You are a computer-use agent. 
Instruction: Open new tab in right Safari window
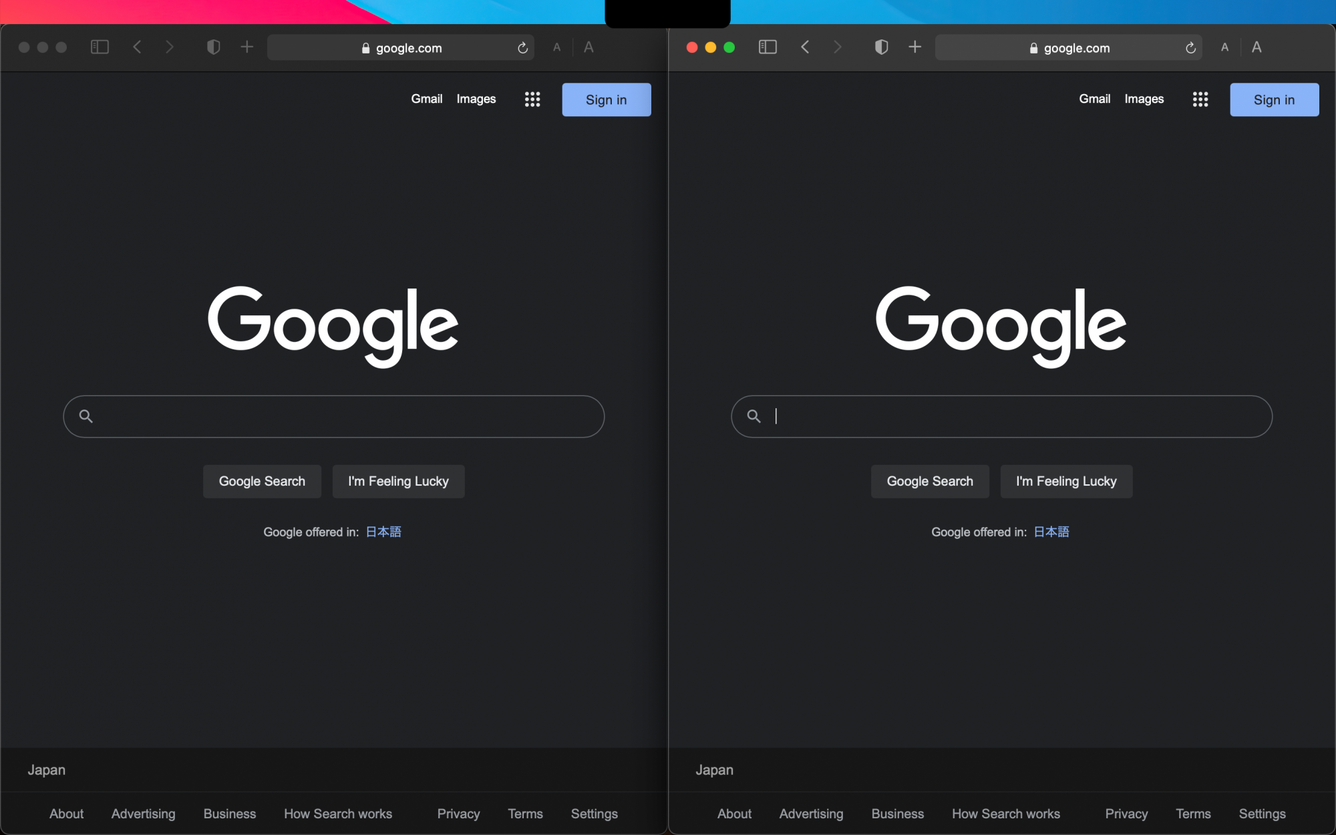pos(915,47)
